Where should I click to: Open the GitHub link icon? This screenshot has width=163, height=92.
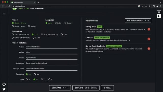4,84
